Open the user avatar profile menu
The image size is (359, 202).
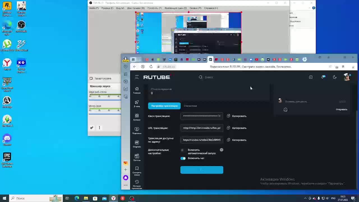click(x=347, y=77)
